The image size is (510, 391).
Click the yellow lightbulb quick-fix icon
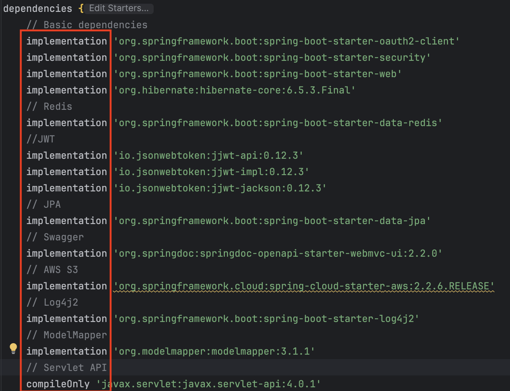13,348
